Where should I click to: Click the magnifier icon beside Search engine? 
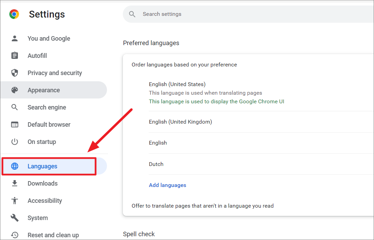14,107
